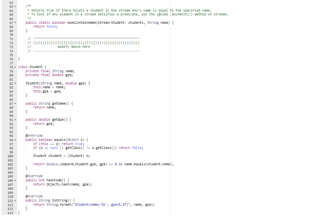Click 'return gpa;' statement

click(x=43, y=124)
